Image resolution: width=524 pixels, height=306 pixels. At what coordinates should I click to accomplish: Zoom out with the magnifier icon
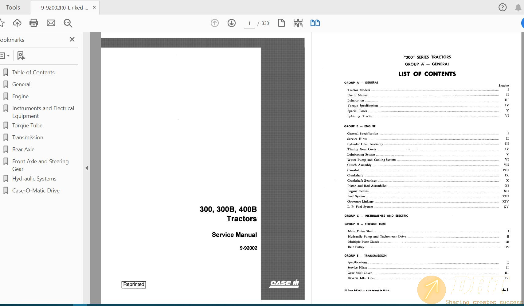pos(68,23)
